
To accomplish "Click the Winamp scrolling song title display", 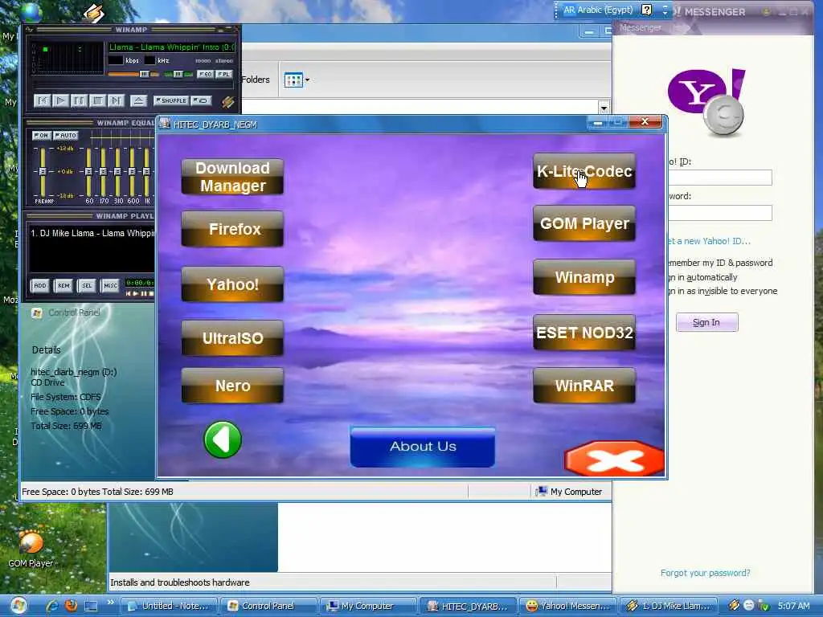I will [x=172, y=47].
